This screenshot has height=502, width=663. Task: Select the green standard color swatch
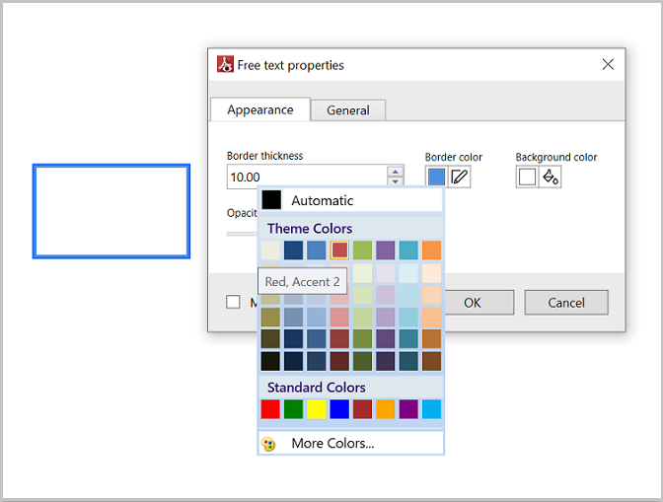point(294,408)
